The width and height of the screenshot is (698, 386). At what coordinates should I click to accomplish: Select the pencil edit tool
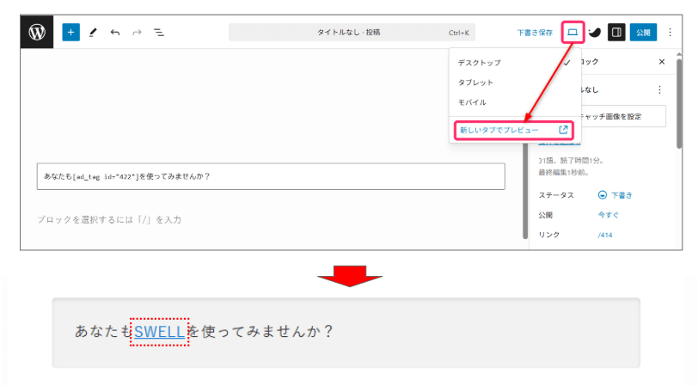click(x=93, y=32)
